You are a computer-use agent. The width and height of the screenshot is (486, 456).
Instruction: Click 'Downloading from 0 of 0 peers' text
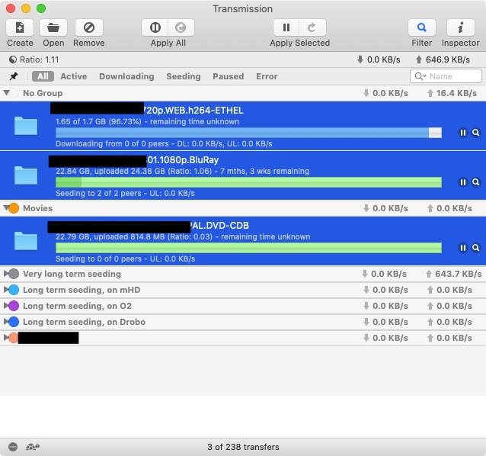(112, 143)
